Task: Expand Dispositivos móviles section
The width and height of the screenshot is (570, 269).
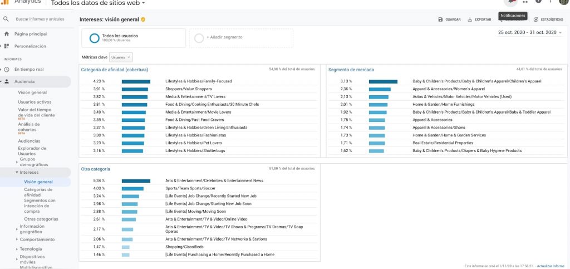Action: pos(17,259)
